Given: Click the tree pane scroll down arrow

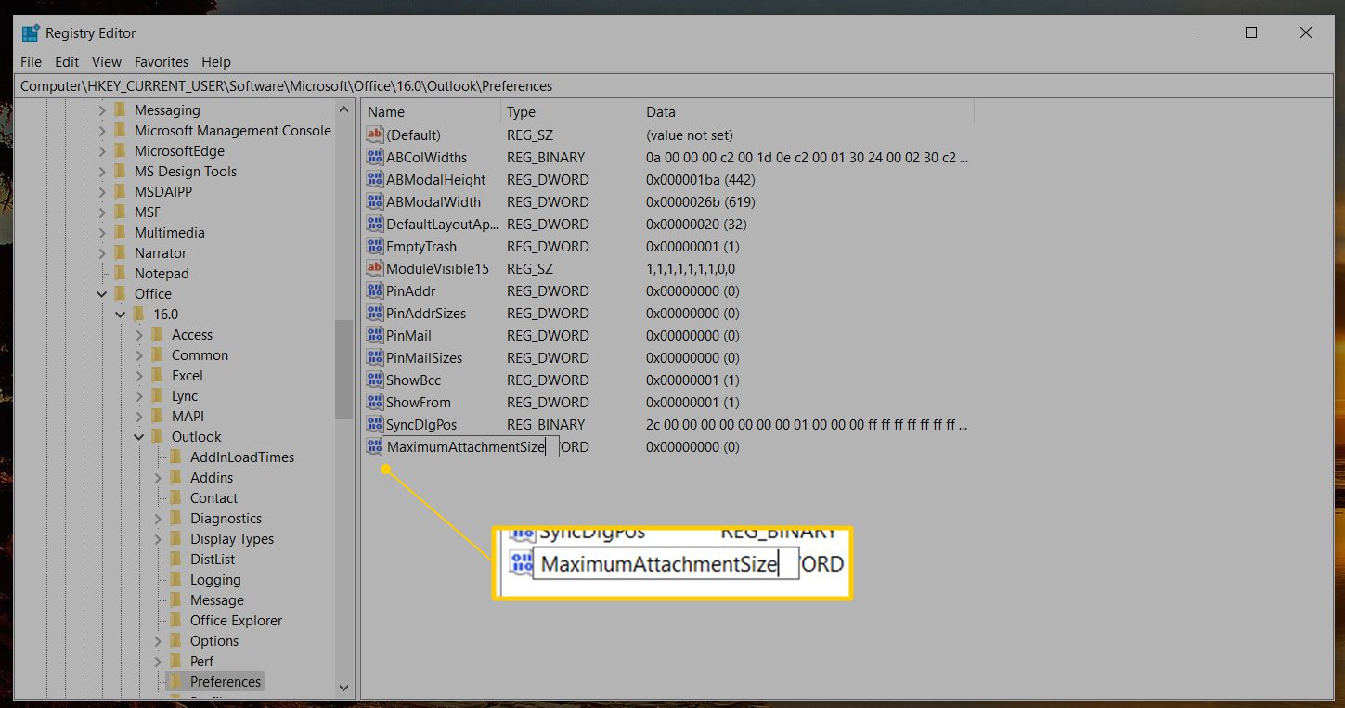Looking at the screenshot, I should (344, 688).
